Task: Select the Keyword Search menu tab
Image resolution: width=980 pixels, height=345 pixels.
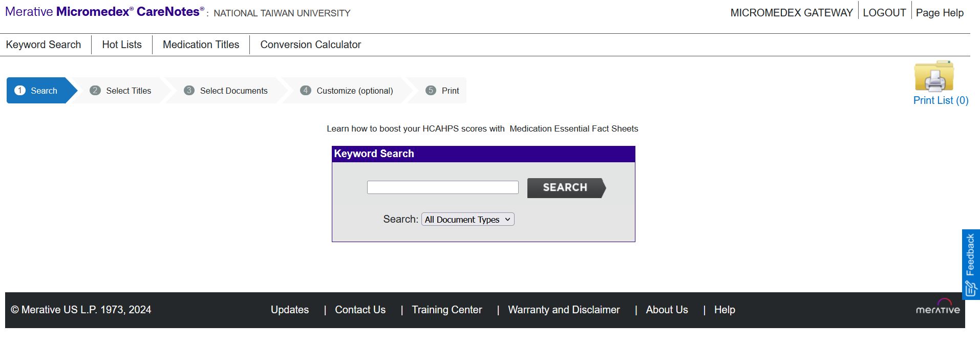Action: click(44, 45)
